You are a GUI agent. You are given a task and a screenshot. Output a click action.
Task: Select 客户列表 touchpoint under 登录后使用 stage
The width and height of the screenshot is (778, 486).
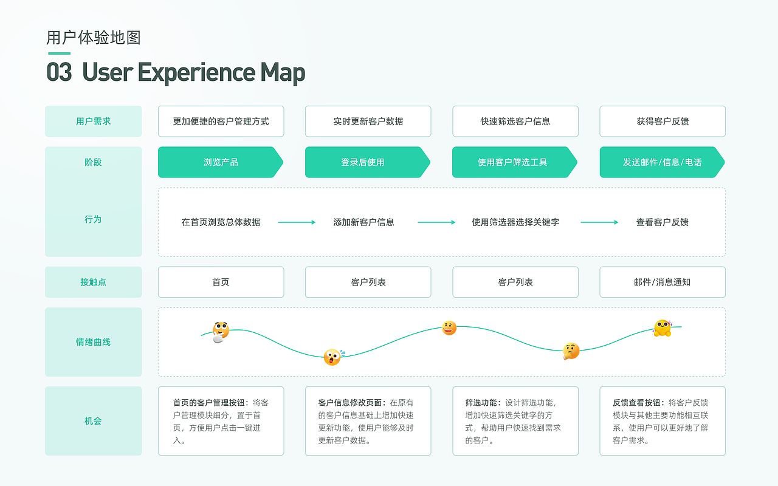pyautogui.click(x=368, y=282)
